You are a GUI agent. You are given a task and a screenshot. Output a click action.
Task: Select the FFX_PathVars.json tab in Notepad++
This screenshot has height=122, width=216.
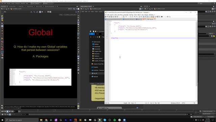149,19
